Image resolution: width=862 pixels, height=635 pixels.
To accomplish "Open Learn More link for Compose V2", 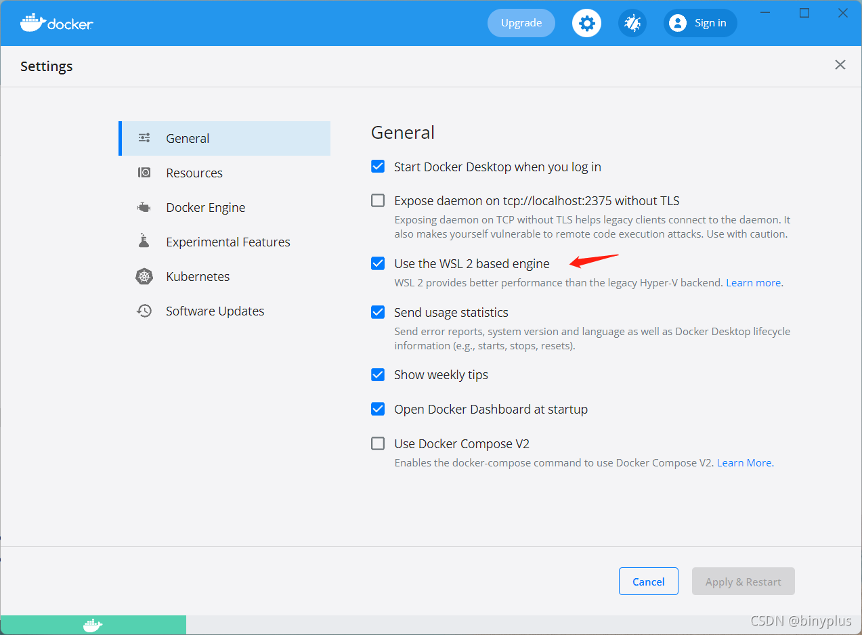I will pyautogui.click(x=744, y=463).
